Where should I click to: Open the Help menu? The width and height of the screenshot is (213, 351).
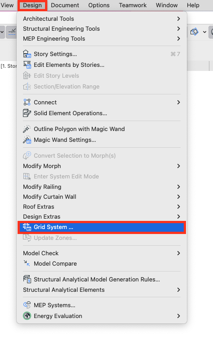click(193, 5)
